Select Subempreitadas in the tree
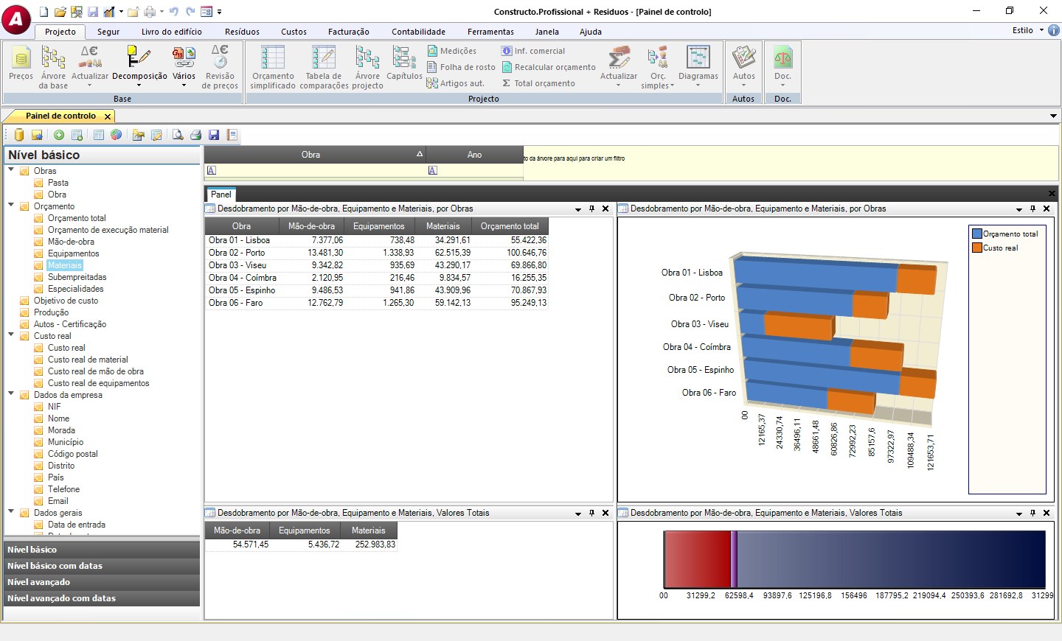Screen dimensions: 1062x641 click(x=77, y=277)
